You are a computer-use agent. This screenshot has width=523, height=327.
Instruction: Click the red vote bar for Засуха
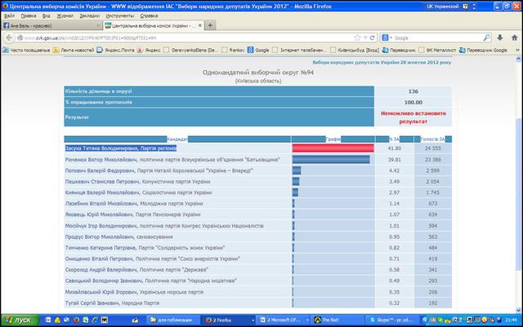tap(333, 148)
